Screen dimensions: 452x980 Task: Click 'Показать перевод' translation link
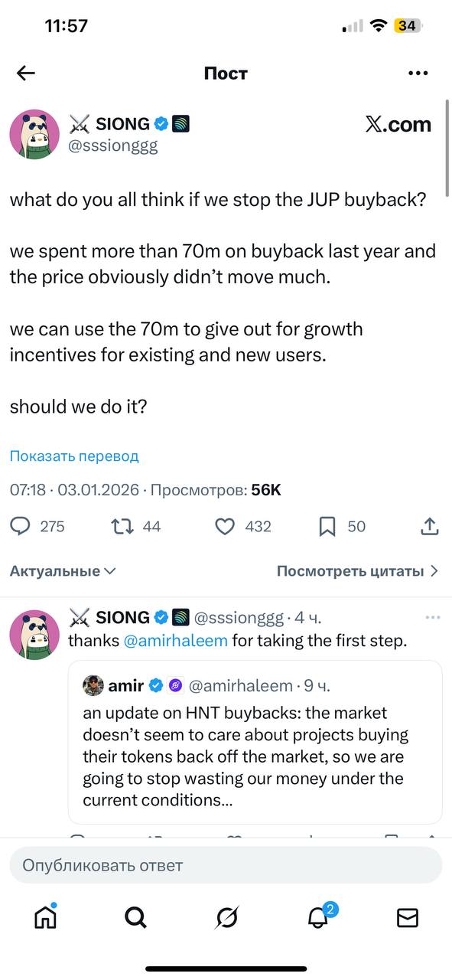pos(73,456)
